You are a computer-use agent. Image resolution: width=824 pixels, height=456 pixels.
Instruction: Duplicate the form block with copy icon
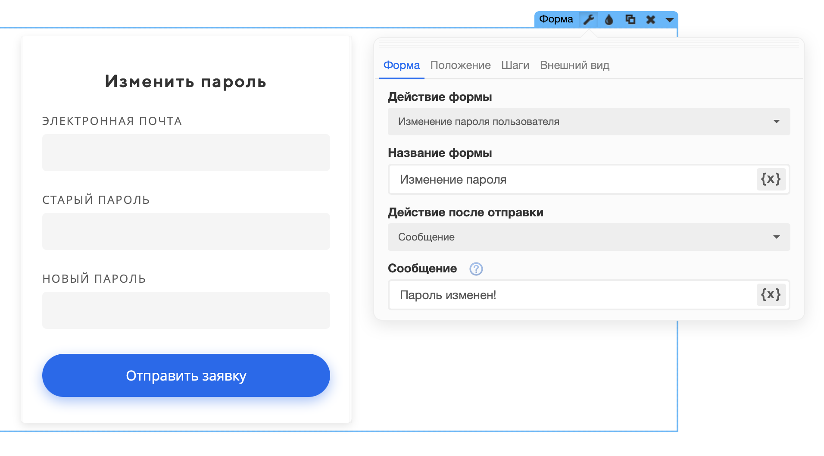pos(630,19)
